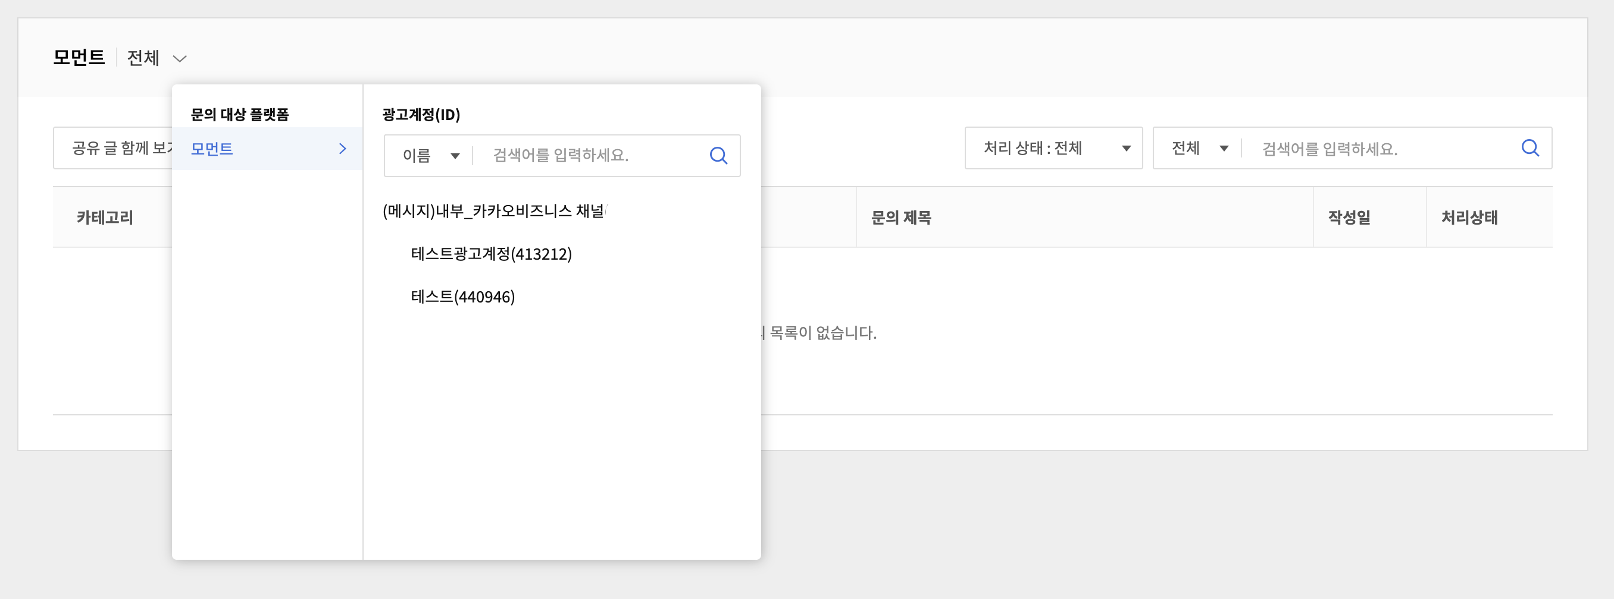Click the 공유 글 함께 보기 option

point(119,149)
